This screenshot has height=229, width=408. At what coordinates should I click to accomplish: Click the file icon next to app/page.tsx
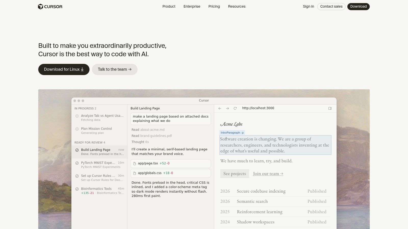(135, 164)
